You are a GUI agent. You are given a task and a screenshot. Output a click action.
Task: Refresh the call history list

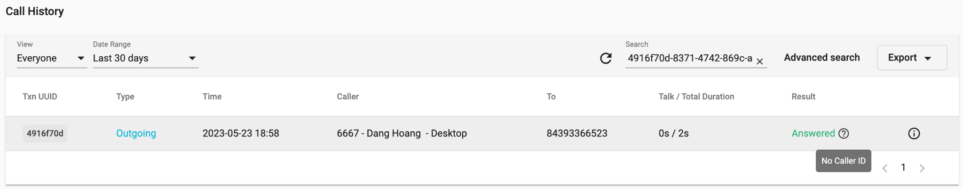coord(606,58)
